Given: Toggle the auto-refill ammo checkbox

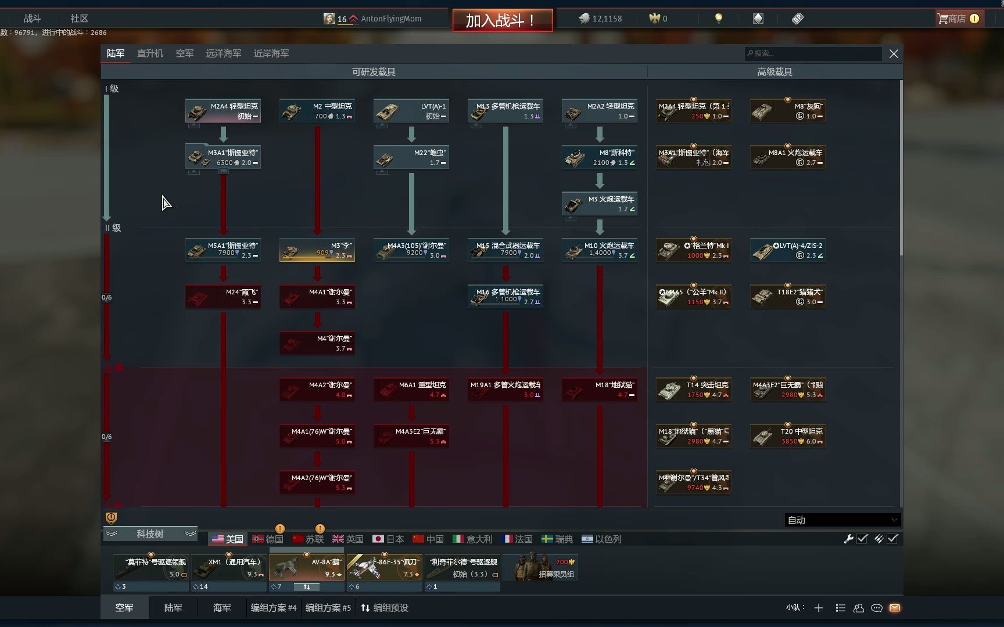Looking at the screenshot, I should (892, 539).
